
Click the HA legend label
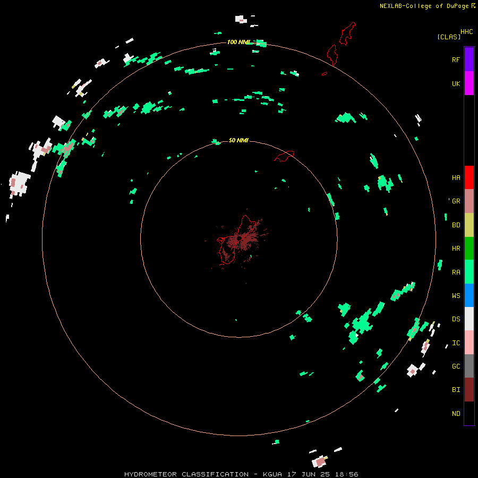456,177
